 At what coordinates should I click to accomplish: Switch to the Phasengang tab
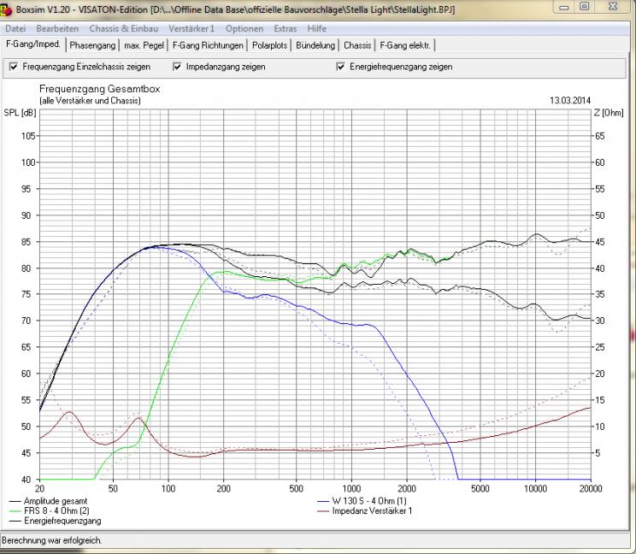[92, 44]
